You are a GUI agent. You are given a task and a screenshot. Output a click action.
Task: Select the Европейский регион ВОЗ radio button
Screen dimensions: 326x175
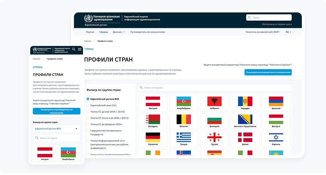[x=88, y=99]
